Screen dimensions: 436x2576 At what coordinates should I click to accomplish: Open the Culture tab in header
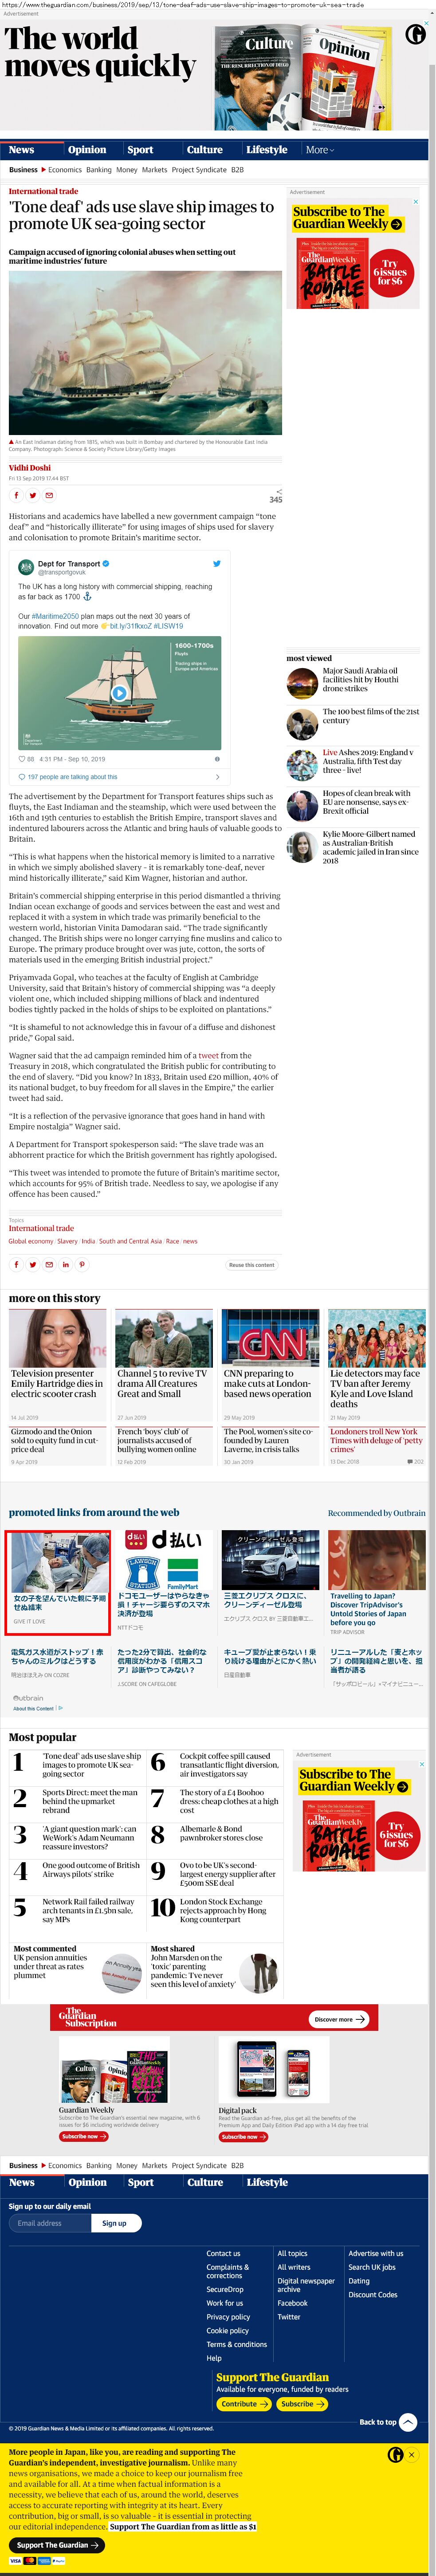pos(205,149)
